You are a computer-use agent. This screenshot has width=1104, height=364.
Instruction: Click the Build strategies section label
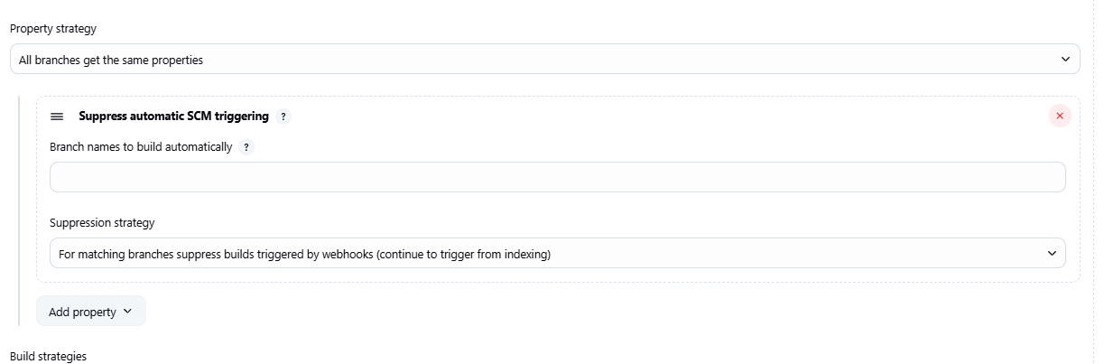click(49, 357)
